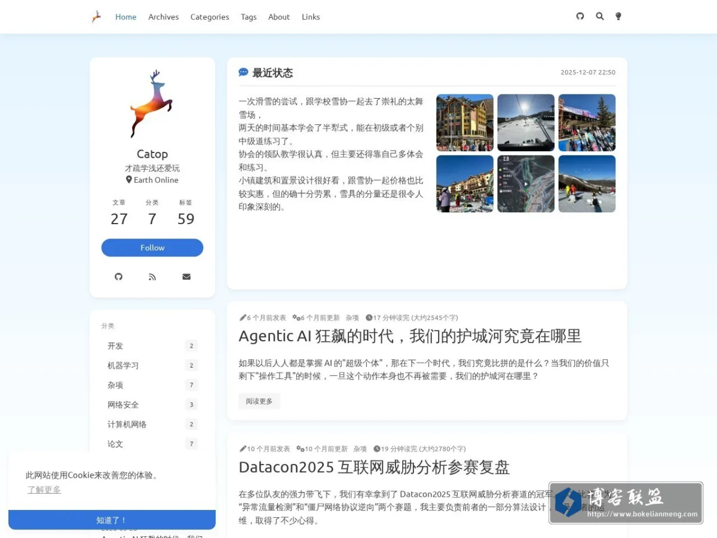Image resolution: width=717 pixels, height=538 pixels.
Task: Click the email envelope icon in the profile card
Action: tap(186, 277)
